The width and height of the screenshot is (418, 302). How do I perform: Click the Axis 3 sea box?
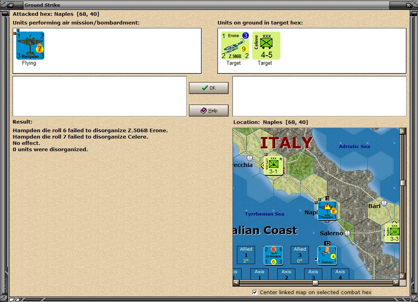[x=313, y=274]
